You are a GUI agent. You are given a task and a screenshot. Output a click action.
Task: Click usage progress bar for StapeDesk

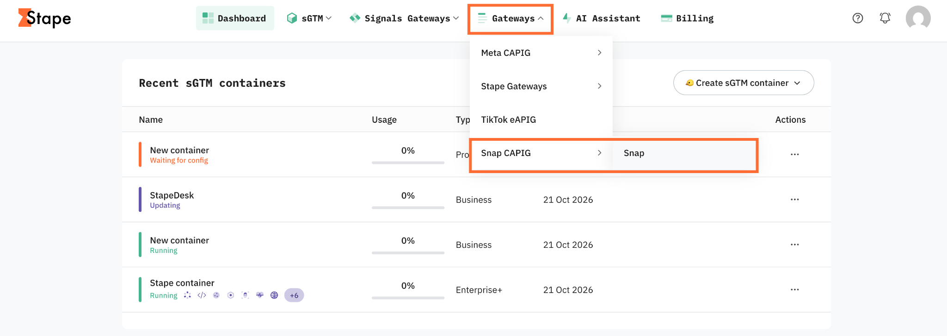(408, 208)
